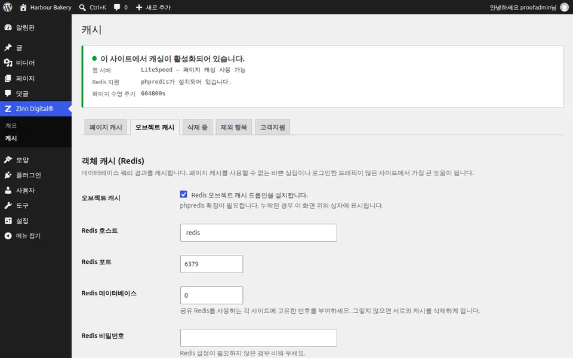This screenshot has height=358, width=573.
Task: Visit the Harbour Bakery site link
Action: point(51,7)
